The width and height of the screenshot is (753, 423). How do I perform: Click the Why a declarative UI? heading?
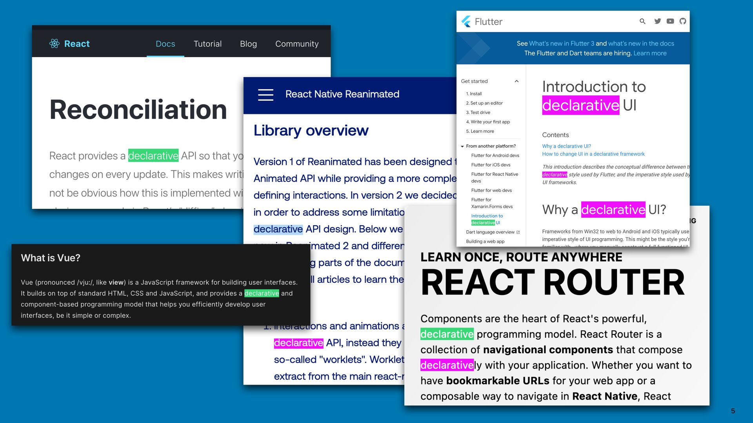click(x=604, y=210)
